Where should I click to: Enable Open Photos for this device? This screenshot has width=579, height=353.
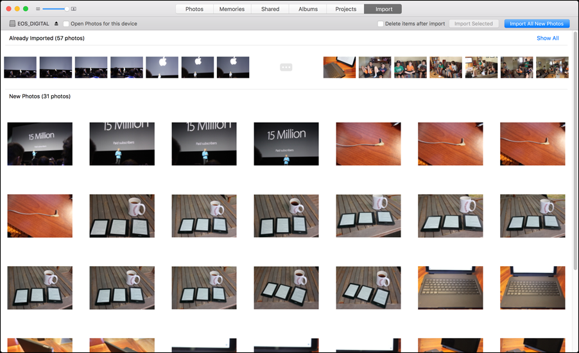pyautogui.click(x=66, y=24)
